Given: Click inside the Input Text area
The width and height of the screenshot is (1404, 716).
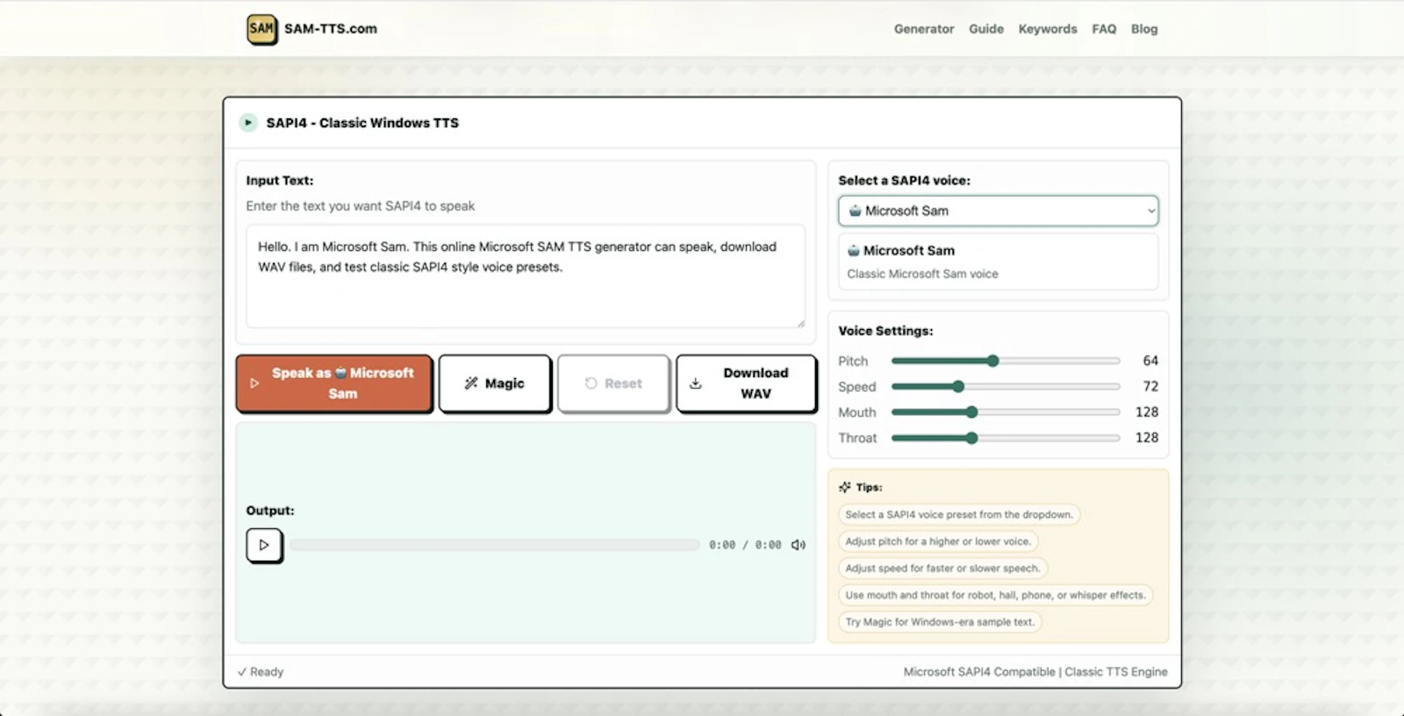Looking at the screenshot, I should tap(526, 276).
